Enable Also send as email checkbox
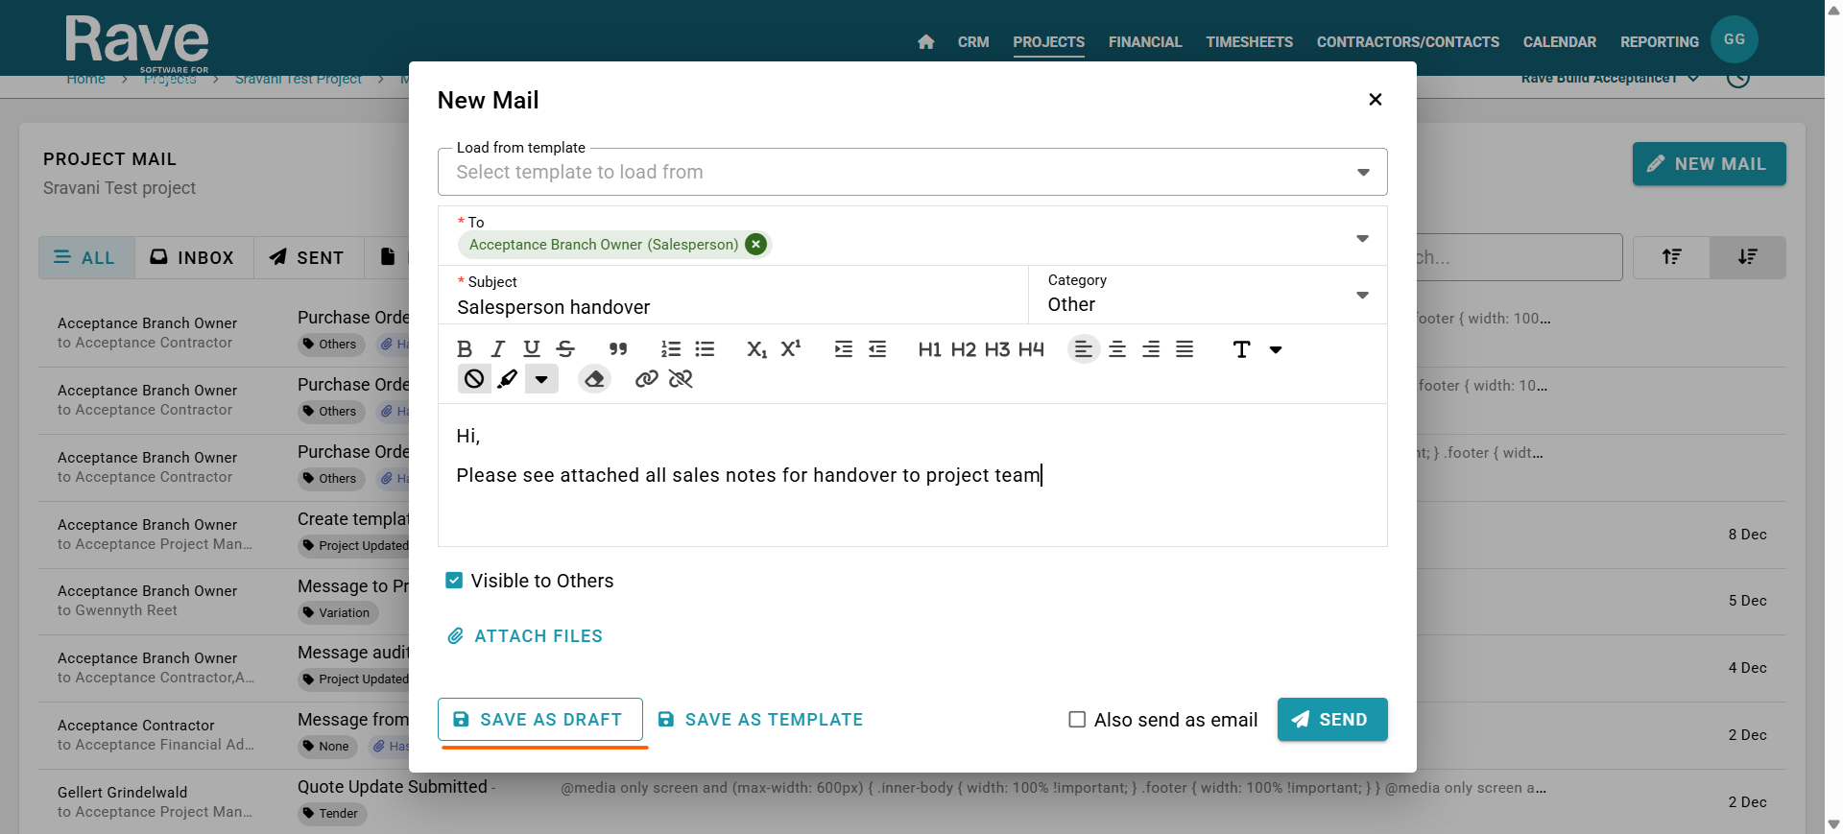The height and width of the screenshot is (834, 1843). 1077,720
